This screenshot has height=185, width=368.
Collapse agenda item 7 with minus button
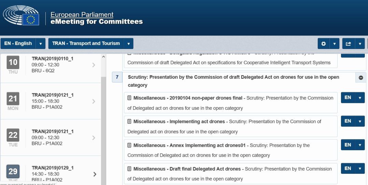coord(361,78)
